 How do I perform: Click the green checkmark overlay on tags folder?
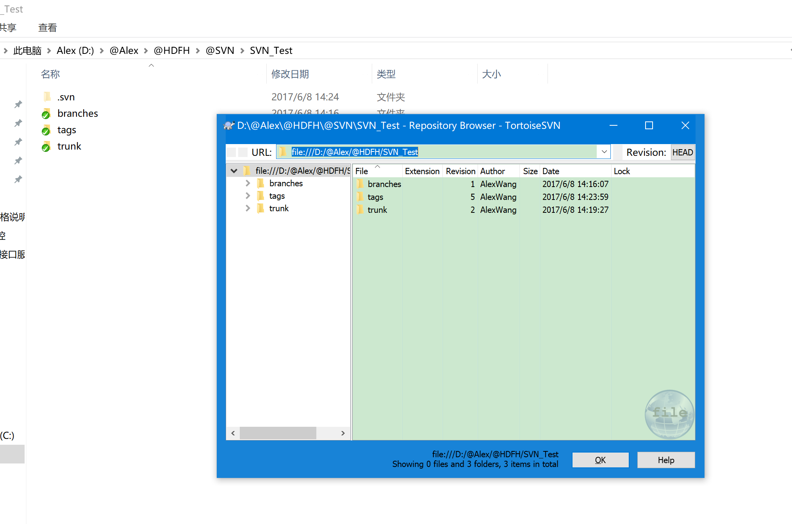[46, 130]
